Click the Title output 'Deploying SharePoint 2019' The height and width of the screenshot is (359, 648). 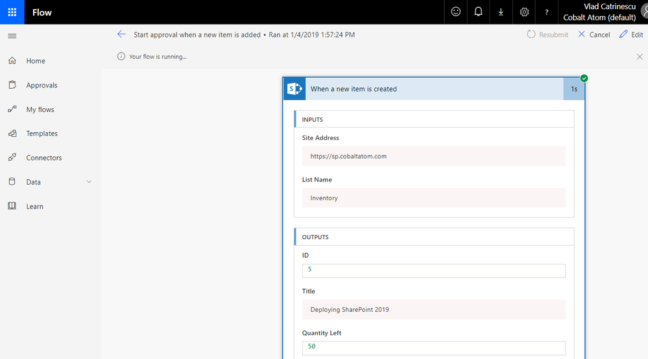click(433, 310)
